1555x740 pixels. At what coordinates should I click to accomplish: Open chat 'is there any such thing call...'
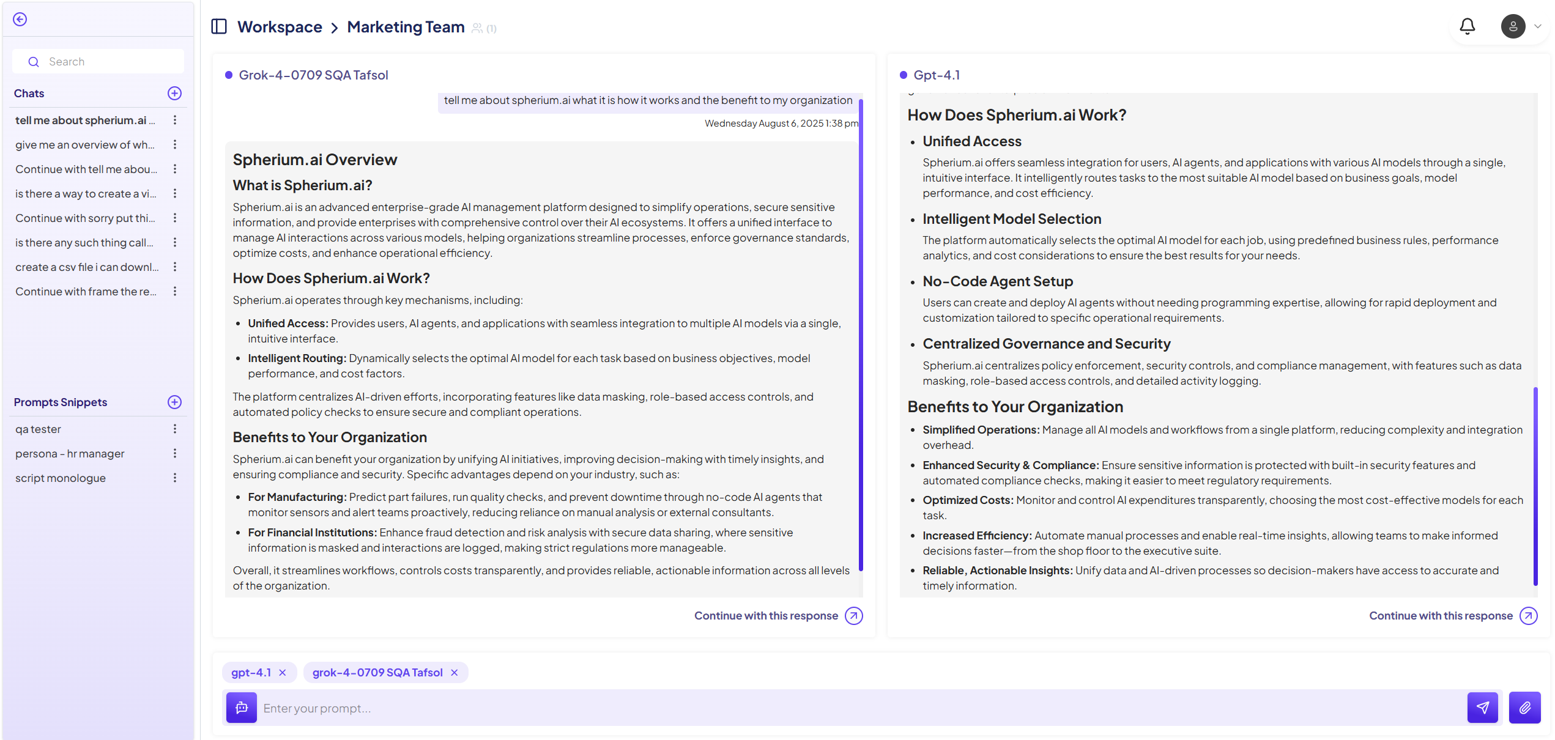86,243
